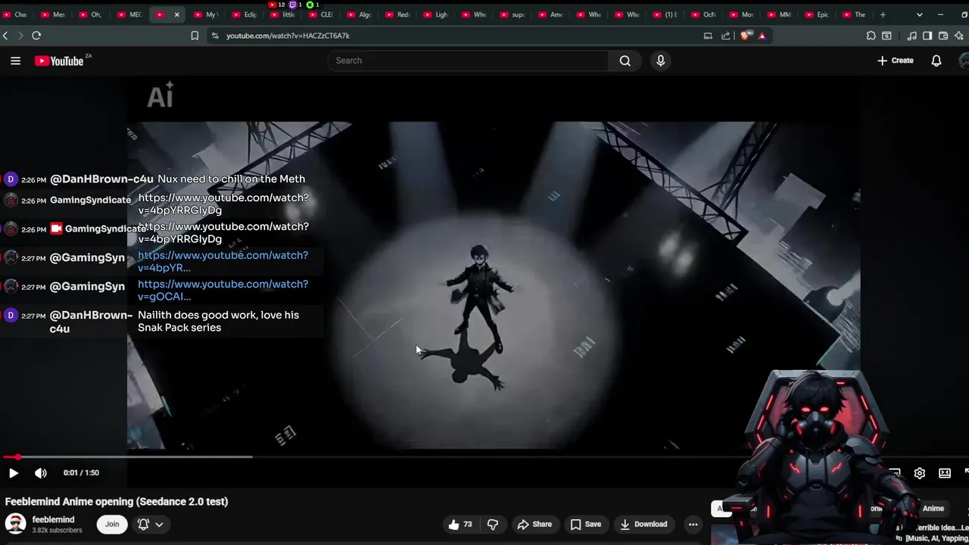View site information icon in address bar
969x545 pixels.
click(x=215, y=36)
